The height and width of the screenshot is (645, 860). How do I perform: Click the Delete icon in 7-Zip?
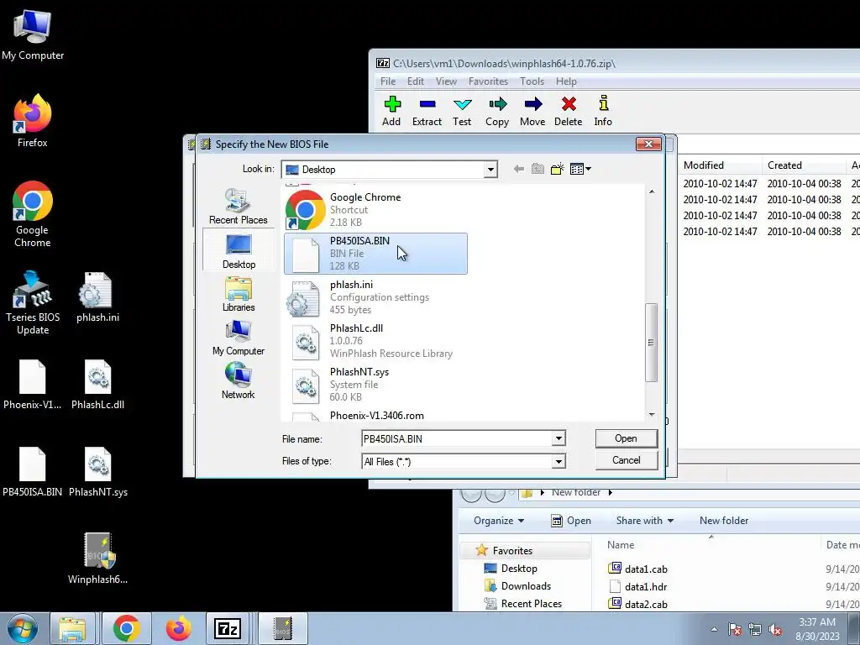(569, 104)
